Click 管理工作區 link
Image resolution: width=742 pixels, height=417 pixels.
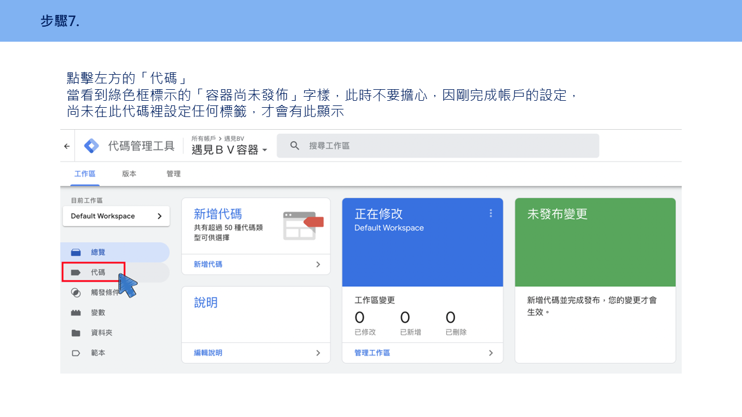tap(372, 353)
